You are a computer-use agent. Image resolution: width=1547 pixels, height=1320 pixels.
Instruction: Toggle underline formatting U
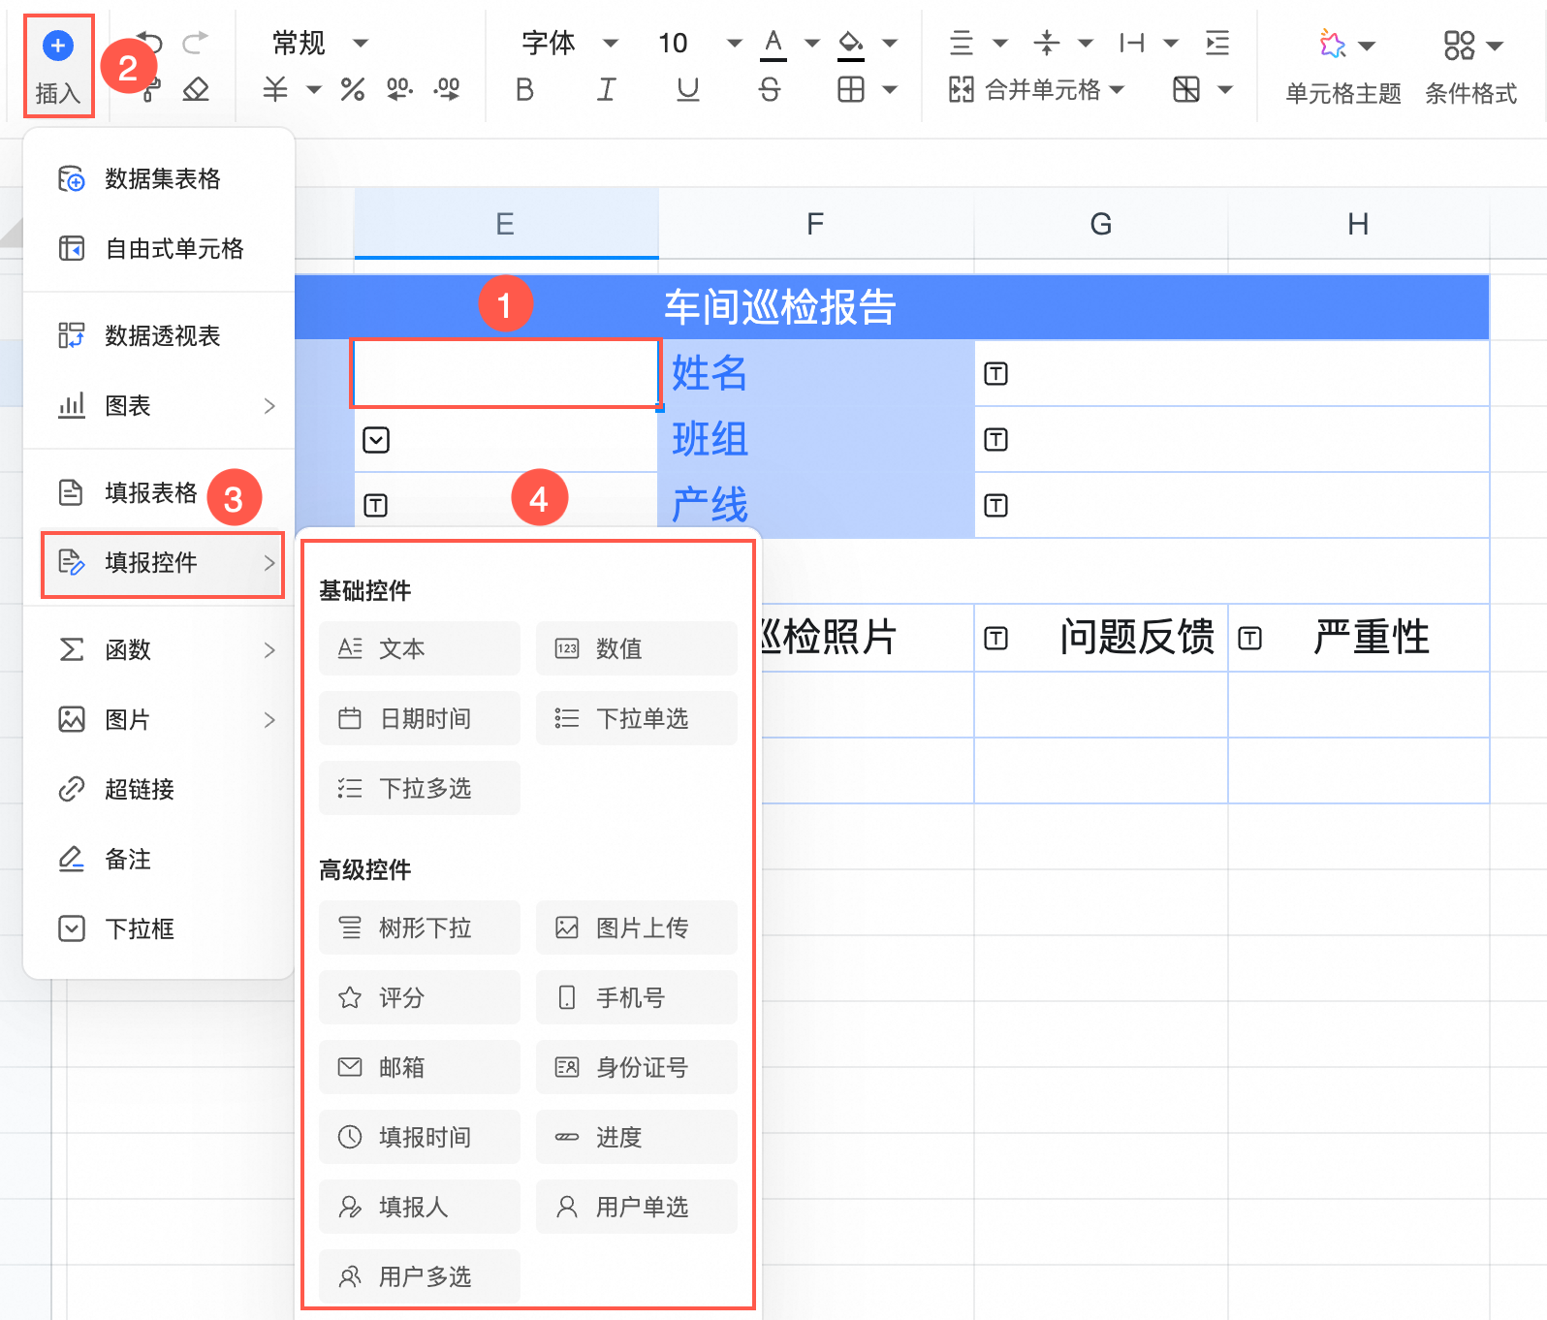[688, 90]
